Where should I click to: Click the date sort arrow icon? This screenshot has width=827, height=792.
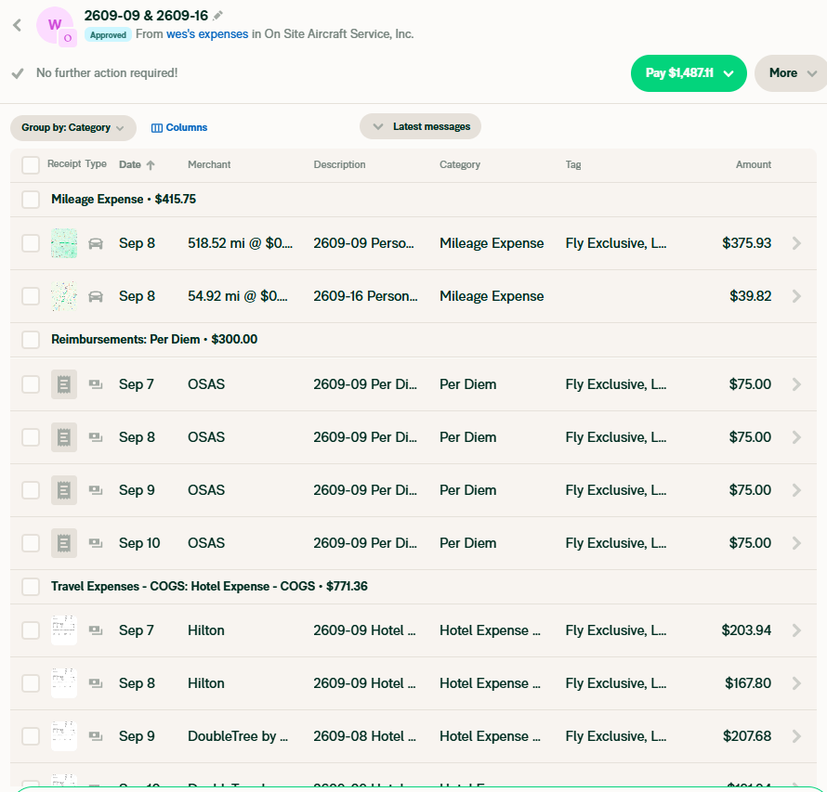pos(151,165)
